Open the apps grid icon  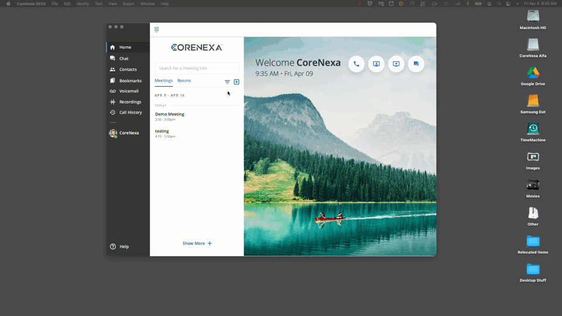[157, 29]
